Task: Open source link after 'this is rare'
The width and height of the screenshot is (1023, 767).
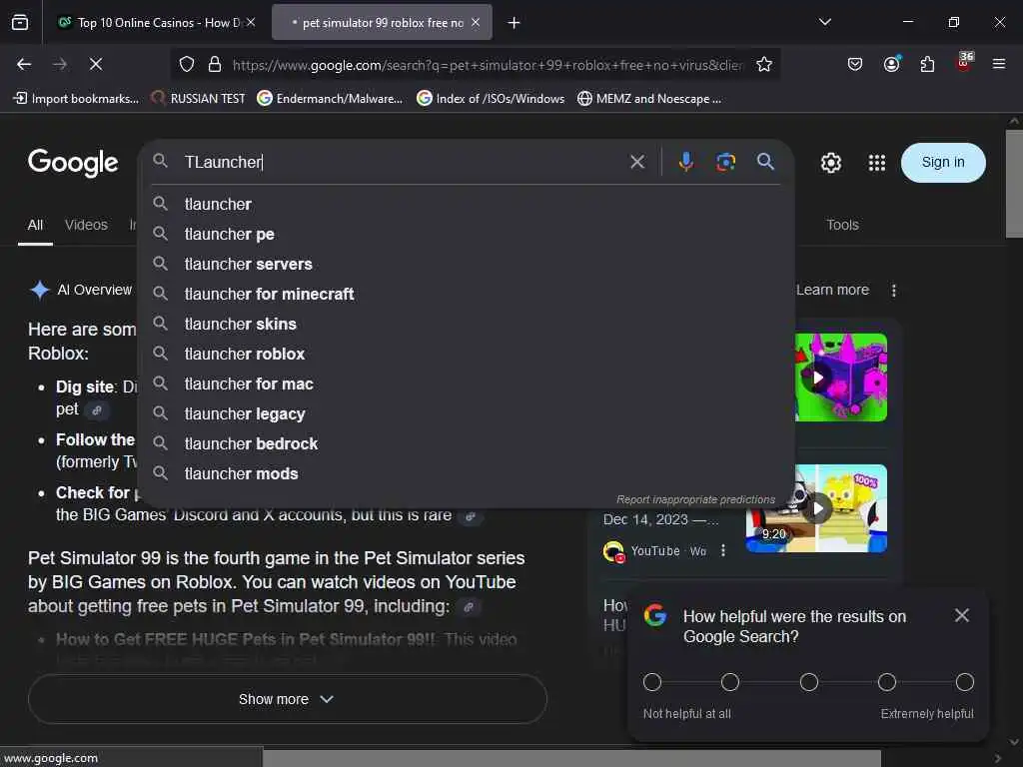Action: (x=470, y=516)
